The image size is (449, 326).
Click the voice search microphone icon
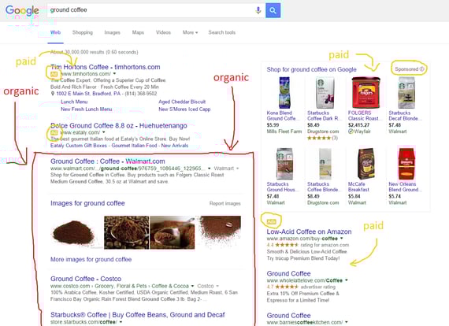258,10
